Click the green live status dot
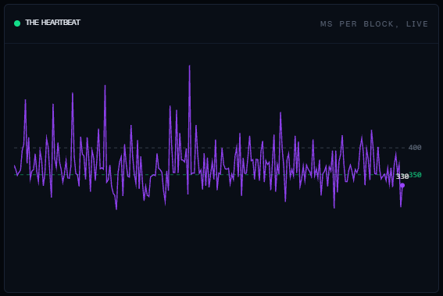Viewport: 443px width, 296px height. [17, 23]
